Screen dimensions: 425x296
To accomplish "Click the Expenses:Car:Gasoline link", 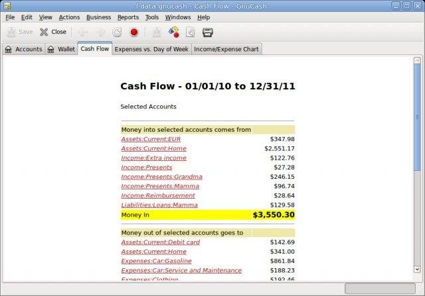I will (x=155, y=261).
